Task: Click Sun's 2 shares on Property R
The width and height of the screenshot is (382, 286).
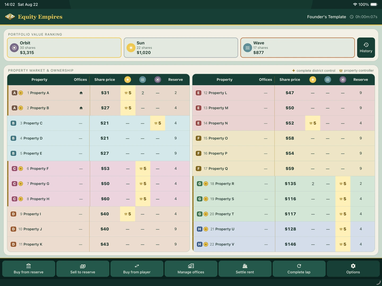Action: click(x=313, y=184)
